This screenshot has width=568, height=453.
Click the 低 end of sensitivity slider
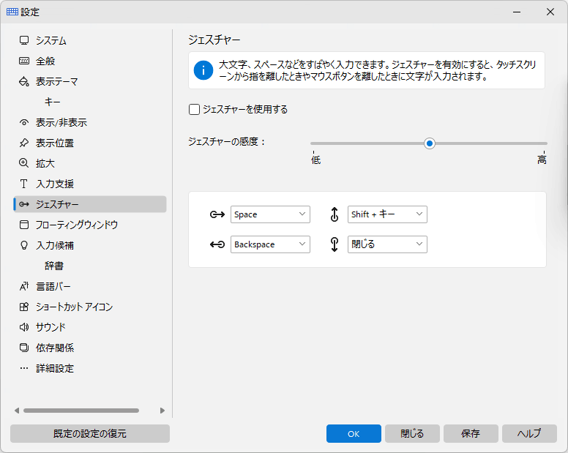315,160
